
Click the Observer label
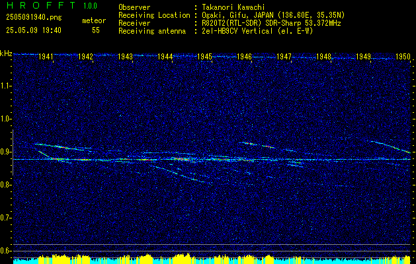click(x=134, y=7)
